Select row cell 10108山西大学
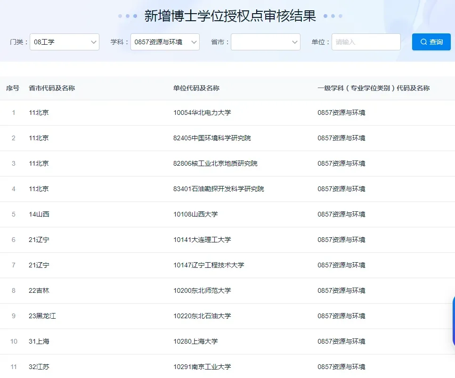Image resolution: width=455 pixels, height=378 pixels. click(x=195, y=214)
